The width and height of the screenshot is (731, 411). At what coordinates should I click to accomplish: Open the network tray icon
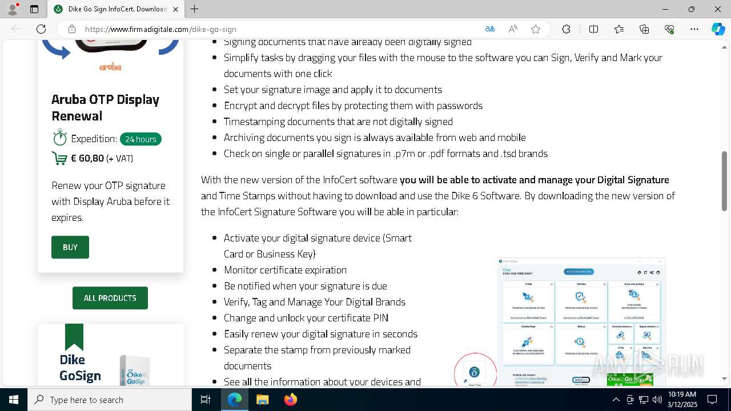click(643, 400)
